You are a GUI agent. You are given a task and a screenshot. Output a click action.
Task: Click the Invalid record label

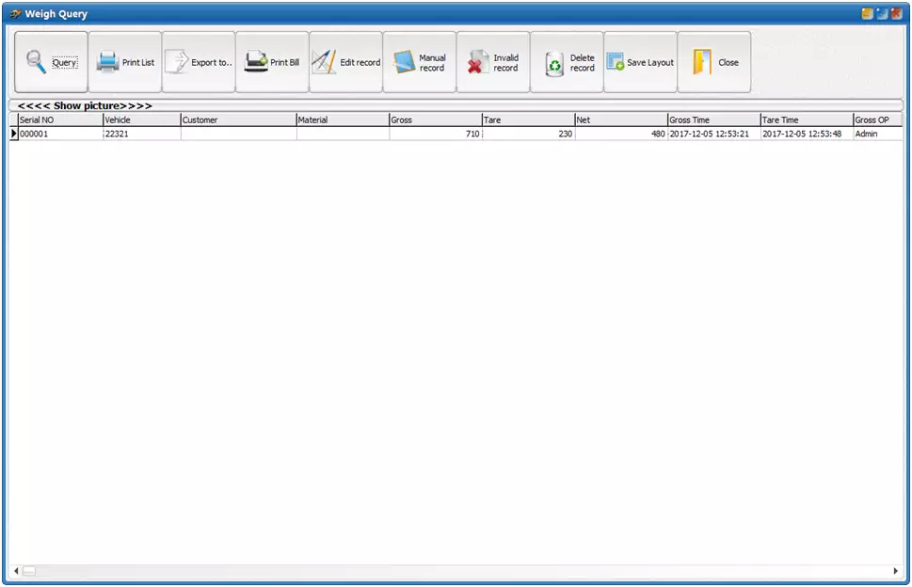click(x=506, y=63)
